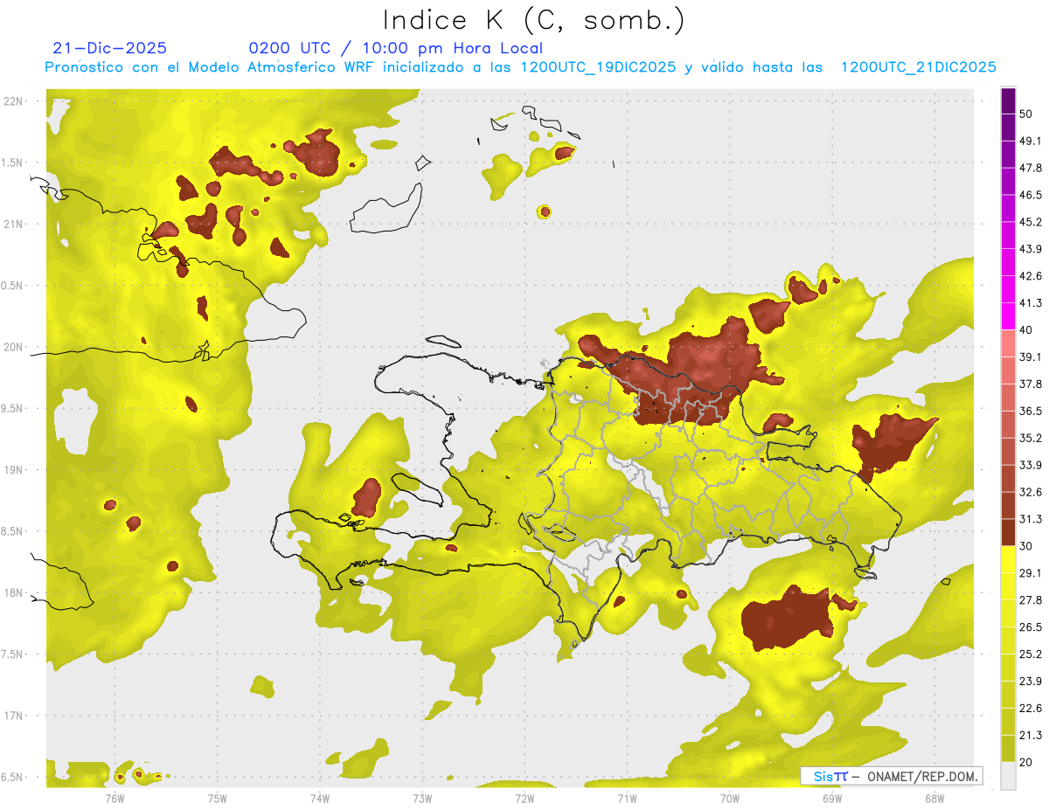Click the '73W' longitude label

[422, 798]
